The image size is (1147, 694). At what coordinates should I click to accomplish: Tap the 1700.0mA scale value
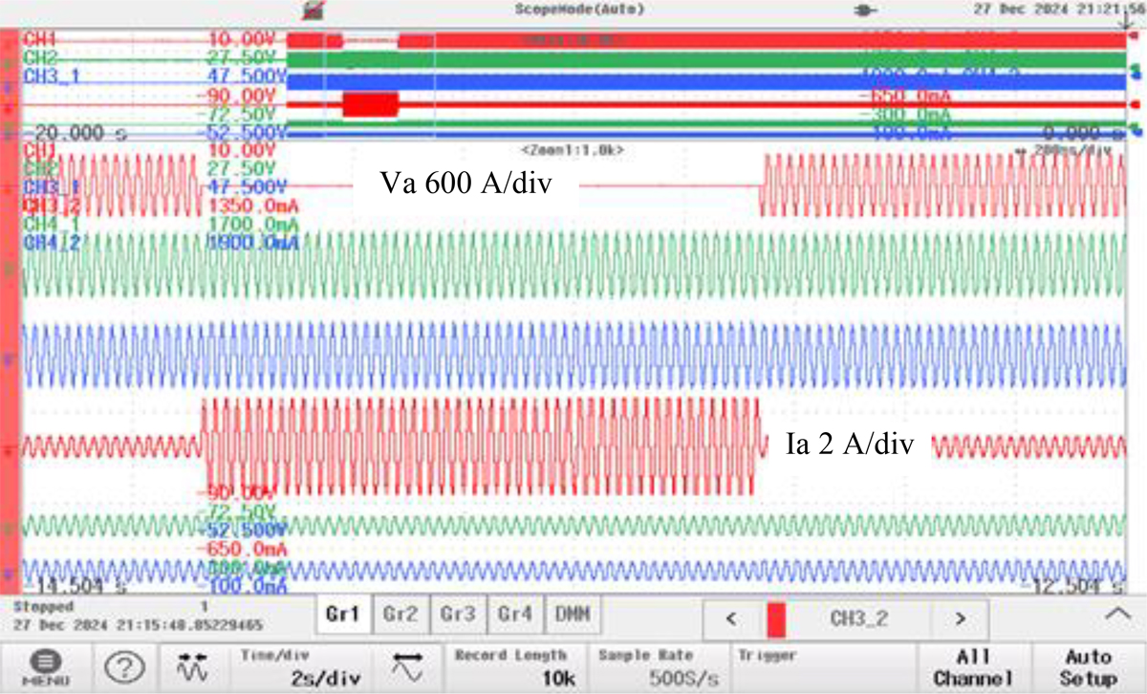tap(253, 225)
